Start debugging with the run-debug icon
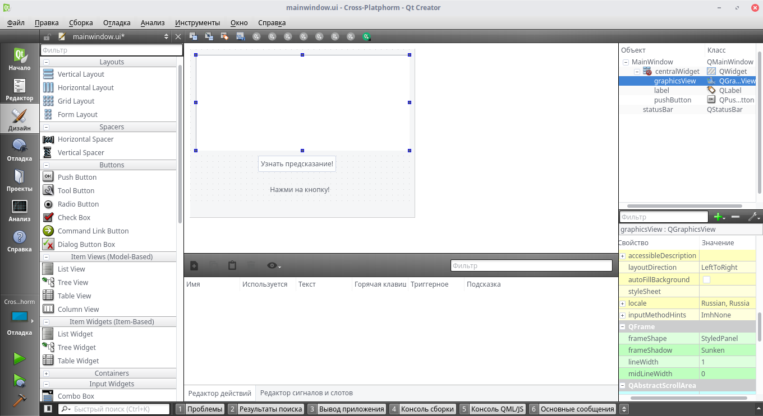Viewport: 763px width, 416px height. (20, 381)
